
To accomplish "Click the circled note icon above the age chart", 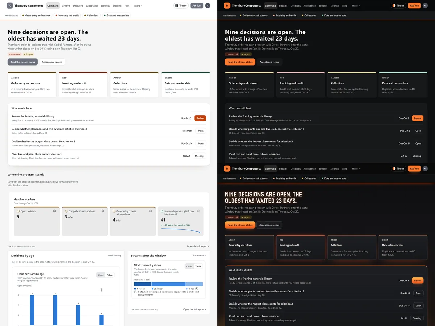I will click(101, 290).
